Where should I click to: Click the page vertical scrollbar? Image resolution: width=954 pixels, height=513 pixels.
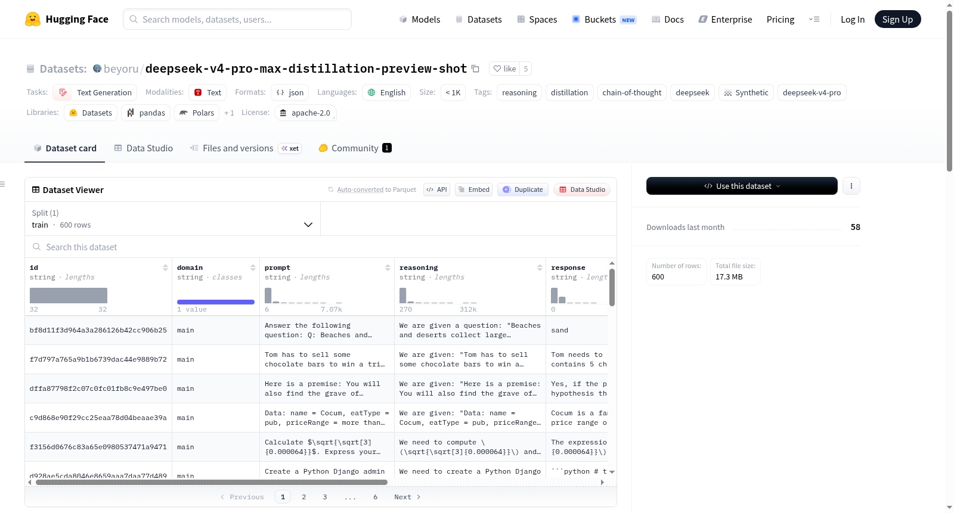[949, 91]
